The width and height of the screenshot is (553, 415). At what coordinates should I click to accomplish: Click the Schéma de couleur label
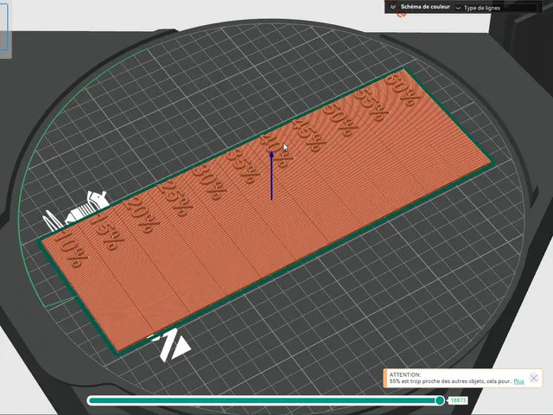tap(425, 7)
